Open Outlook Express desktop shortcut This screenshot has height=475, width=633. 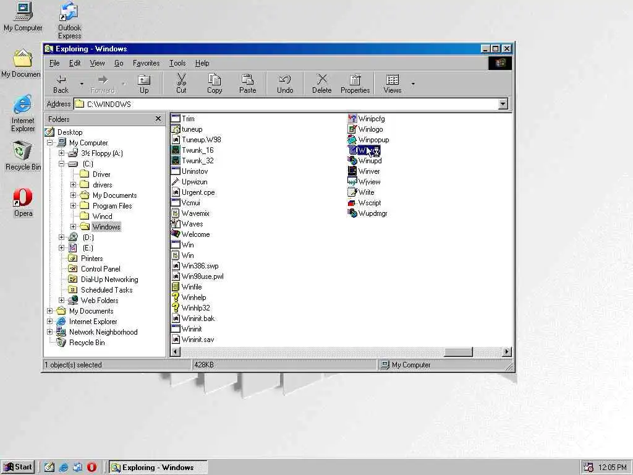(69, 20)
